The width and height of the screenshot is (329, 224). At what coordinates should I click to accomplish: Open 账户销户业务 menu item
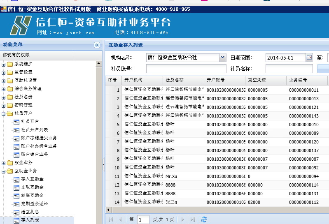[x=35, y=154]
